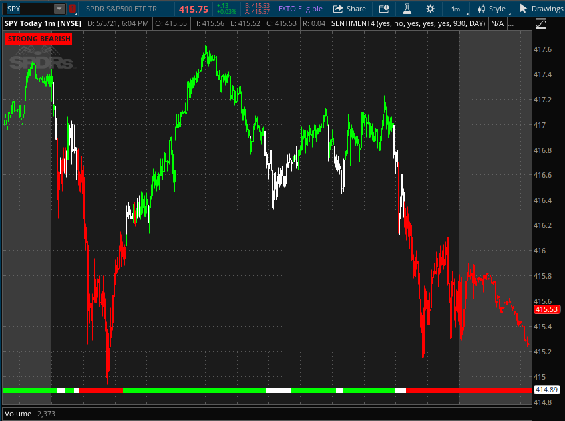Open the Style dropdown menu
The width and height of the screenshot is (565, 421).
click(x=492, y=9)
